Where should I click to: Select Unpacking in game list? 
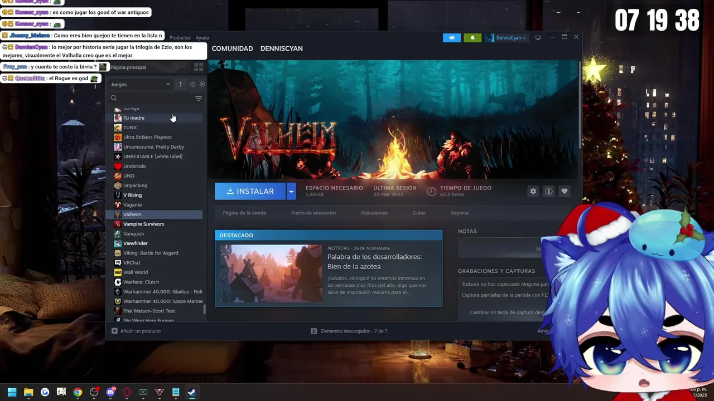[x=154, y=185]
